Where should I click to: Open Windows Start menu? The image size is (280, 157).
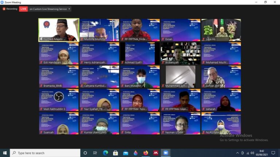point(5,153)
